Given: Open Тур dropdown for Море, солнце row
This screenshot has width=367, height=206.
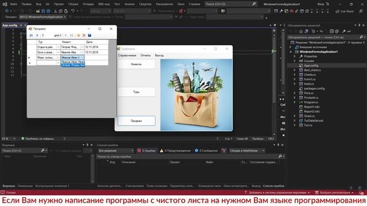Looking at the screenshot, I should 58,57.
